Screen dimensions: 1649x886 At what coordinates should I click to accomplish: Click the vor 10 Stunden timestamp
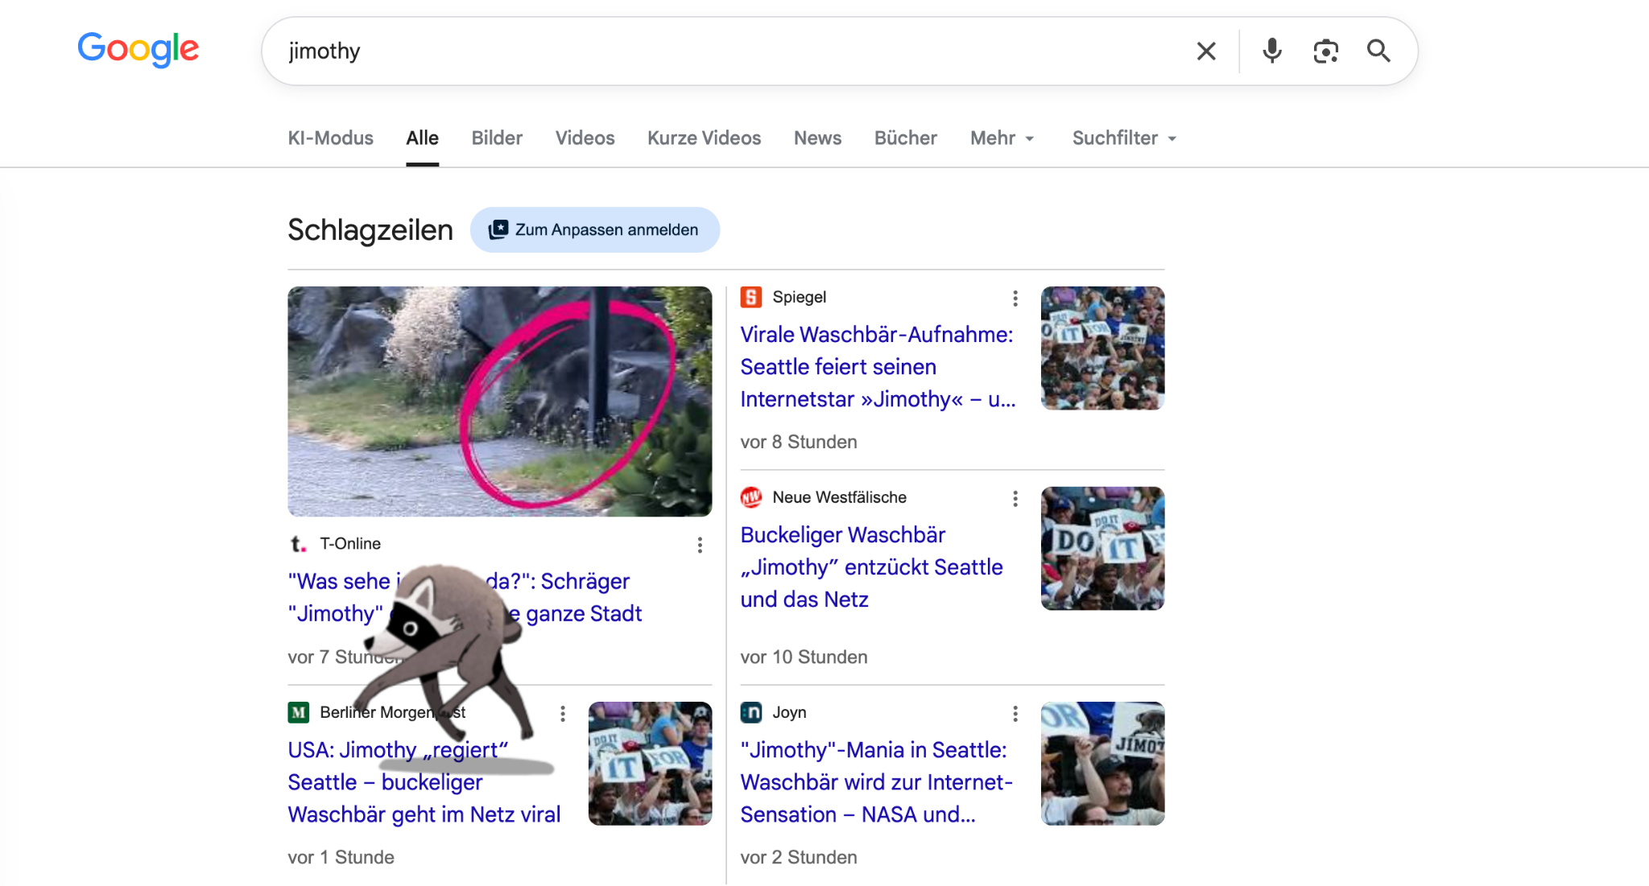click(804, 657)
